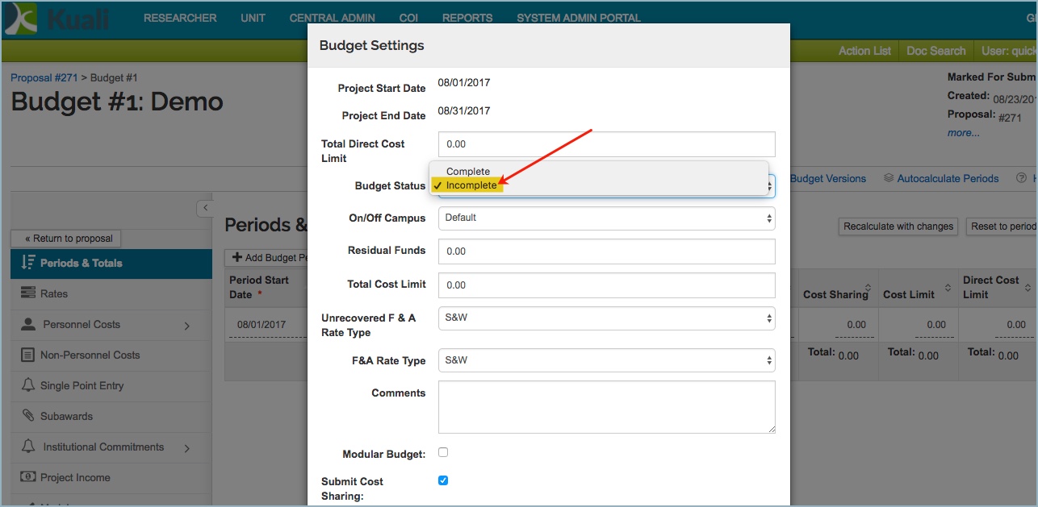Viewport: 1038px width, 507px height.
Task: Open the Unrecovered F & A Rate Type dropdown
Action: tap(607, 318)
